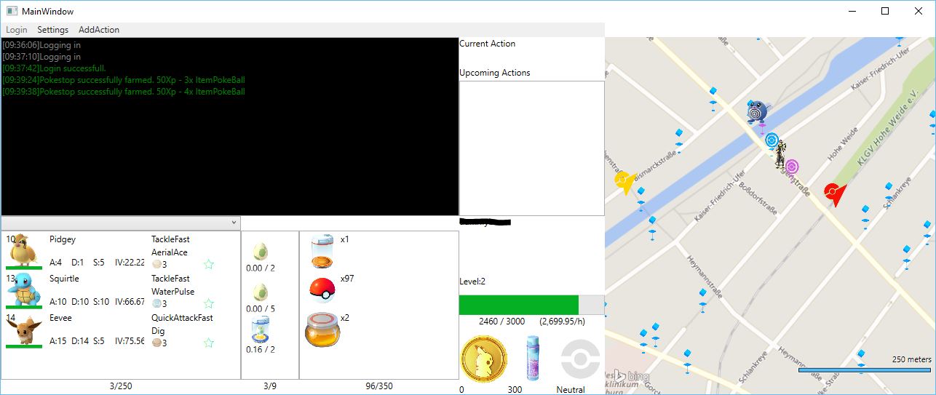Click the MainWindow title bar app icon
The width and height of the screenshot is (936, 395).
click(12, 11)
